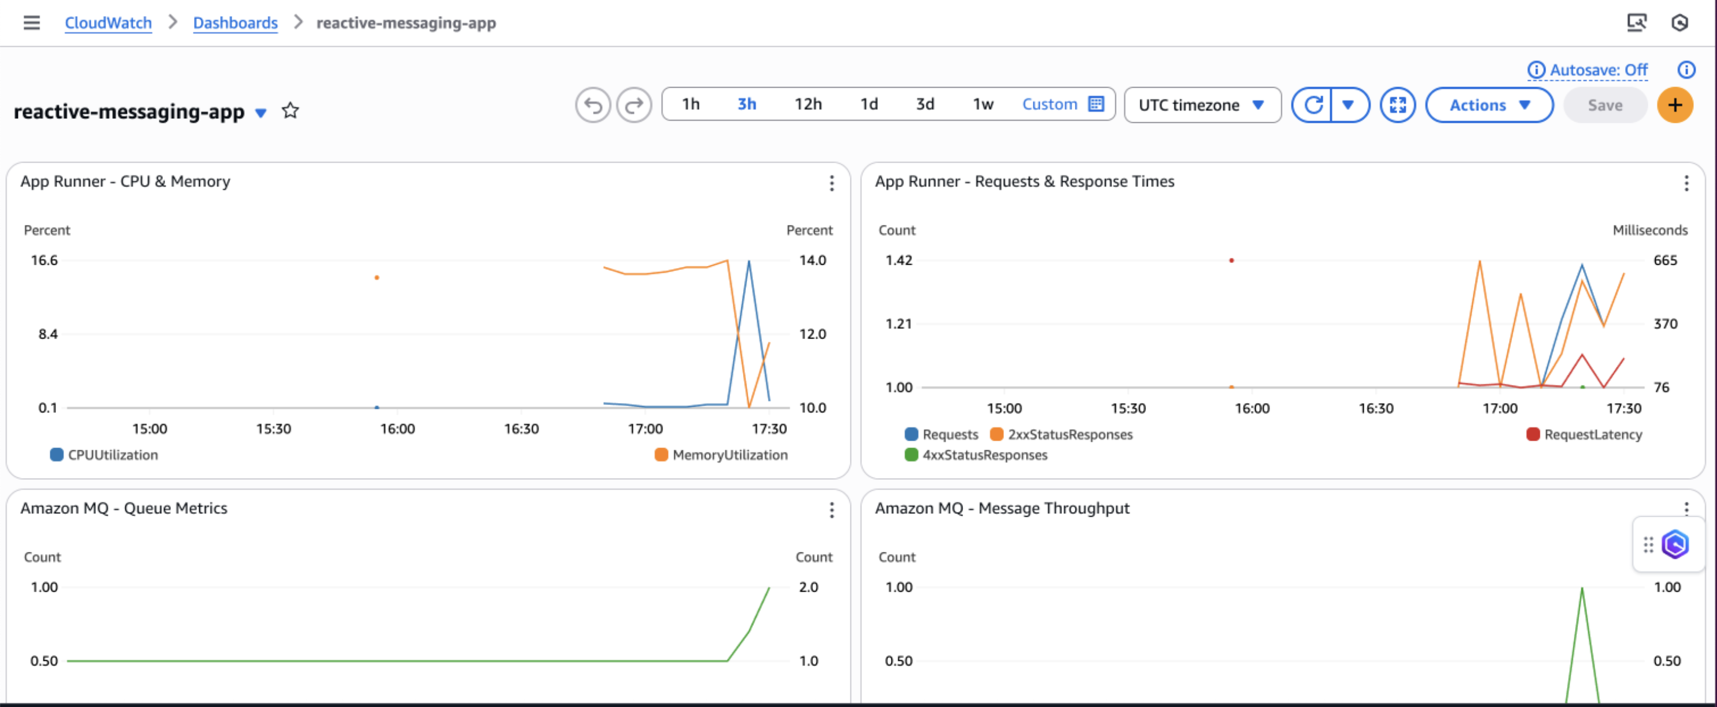This screenshot has height=707, width=1717.
Task: Click the undo arrow button
Action: [592, 105]
